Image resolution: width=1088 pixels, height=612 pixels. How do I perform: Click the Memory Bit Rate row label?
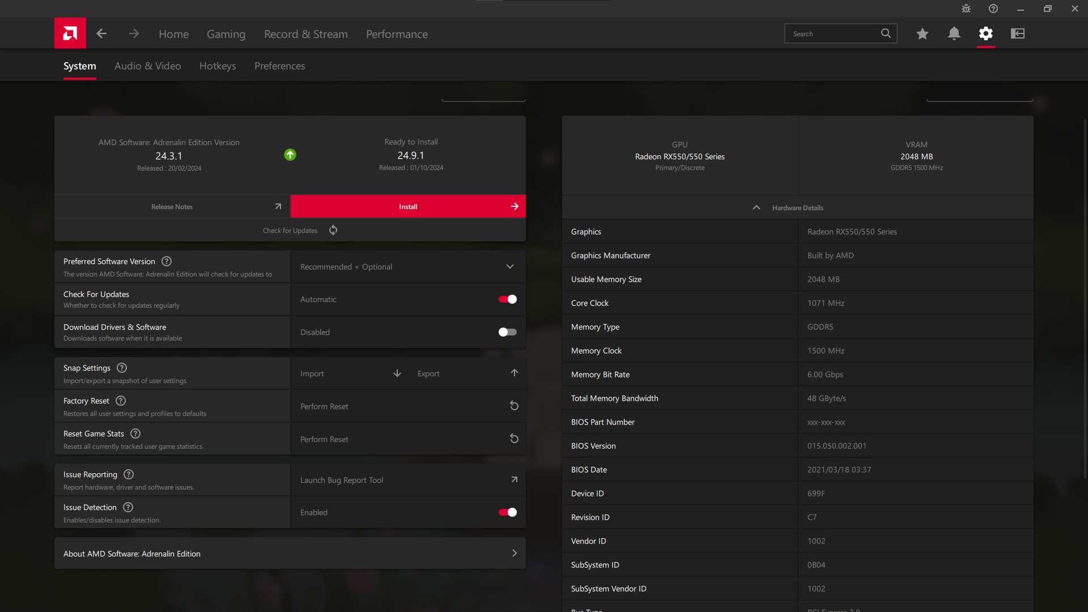click(600, 375)
